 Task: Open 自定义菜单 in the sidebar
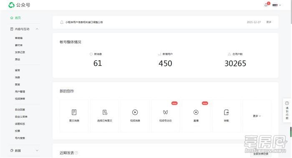[21, 117]
